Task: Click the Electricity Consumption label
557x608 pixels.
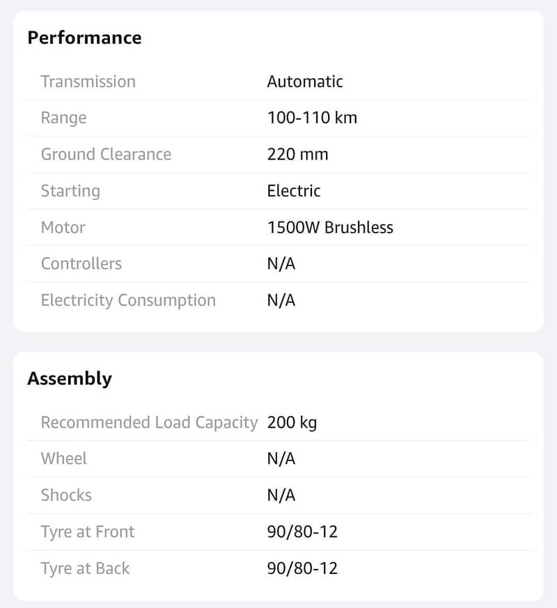Action: click(x=128, y=300)
